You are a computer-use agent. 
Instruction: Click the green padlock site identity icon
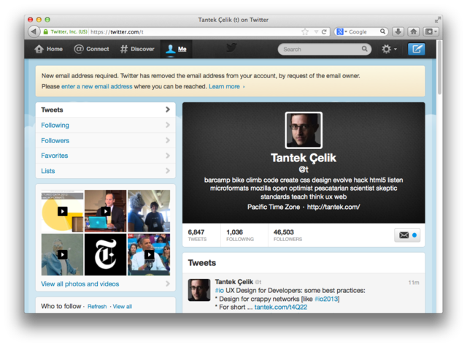coord(45,31)
